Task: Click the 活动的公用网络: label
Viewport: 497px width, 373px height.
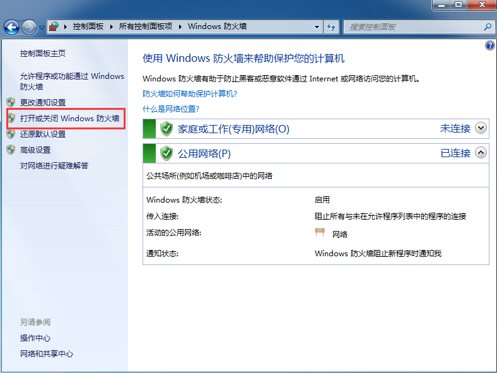Action: click(x=173, y=233)
